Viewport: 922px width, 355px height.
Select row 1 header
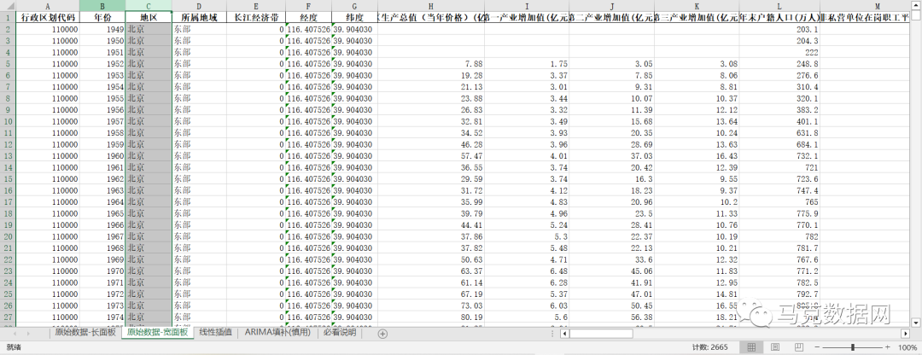tap(8, 17)
